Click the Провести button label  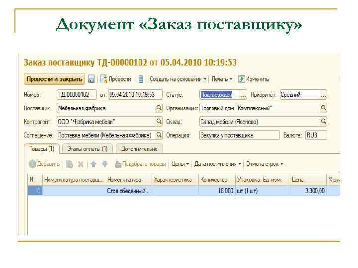(120, 79)
